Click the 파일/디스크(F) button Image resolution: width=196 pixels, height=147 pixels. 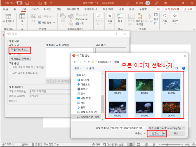[x=20, y=50]
